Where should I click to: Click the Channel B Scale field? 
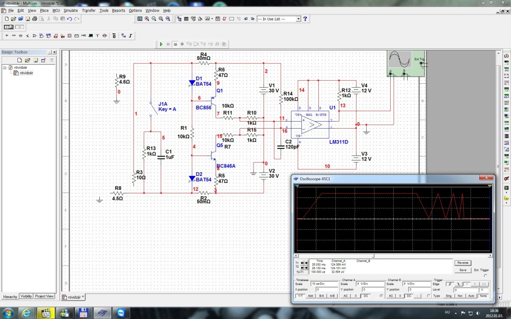417,284
